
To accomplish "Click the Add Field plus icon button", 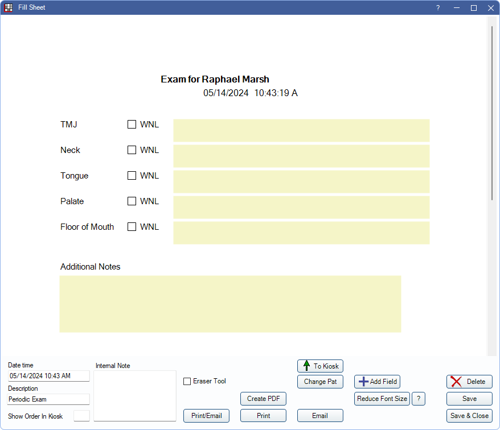I will coord(377,382).
